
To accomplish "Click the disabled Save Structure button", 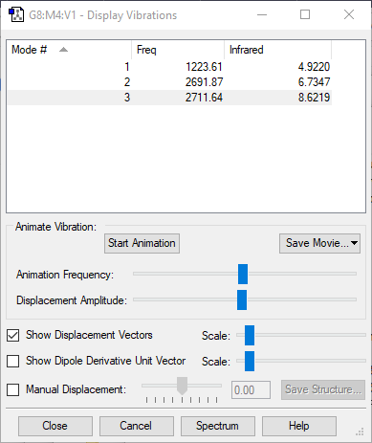I will tap(323, 389).
